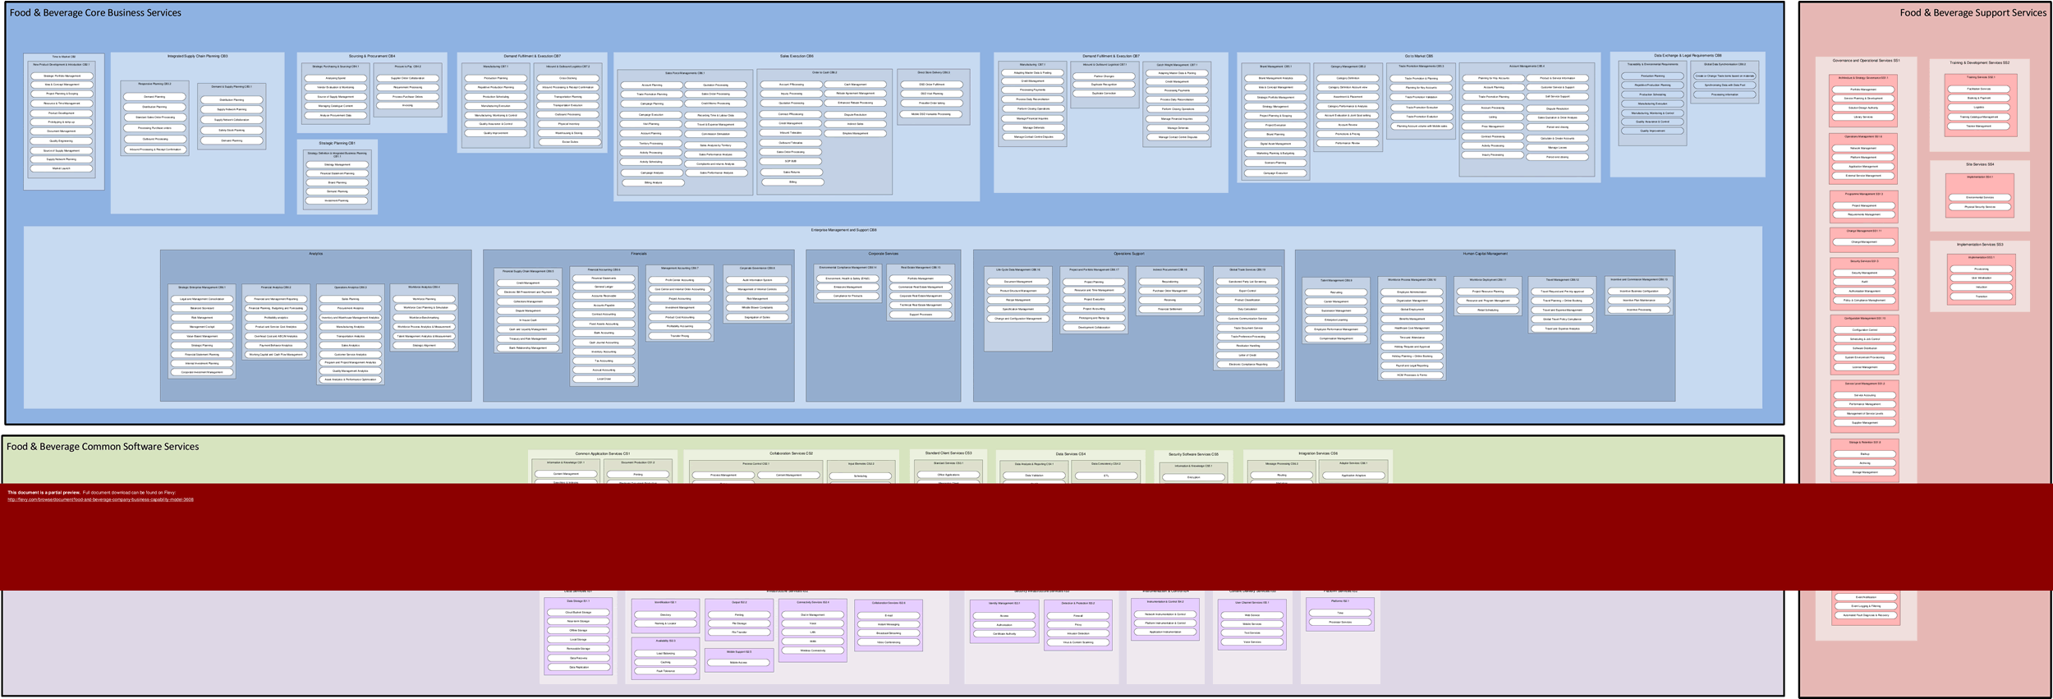This screenshot has height=699, width=2053.
Task: Click 'Supplier Order Collaboration' box
Action: pyautogui.click(x=407, y=78)
